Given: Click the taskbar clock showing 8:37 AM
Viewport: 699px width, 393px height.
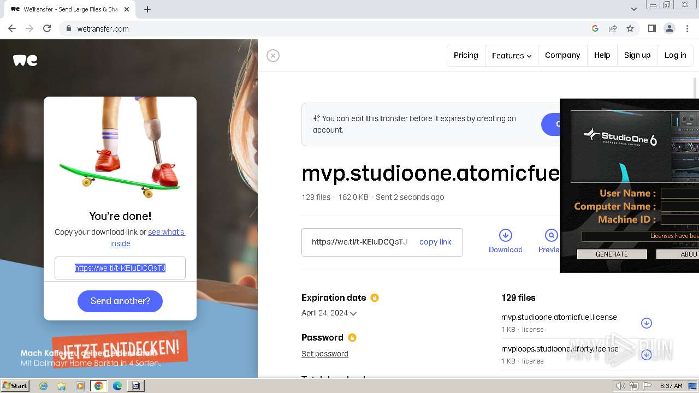Looking at the screenshot, I should (x=671, y=386).
